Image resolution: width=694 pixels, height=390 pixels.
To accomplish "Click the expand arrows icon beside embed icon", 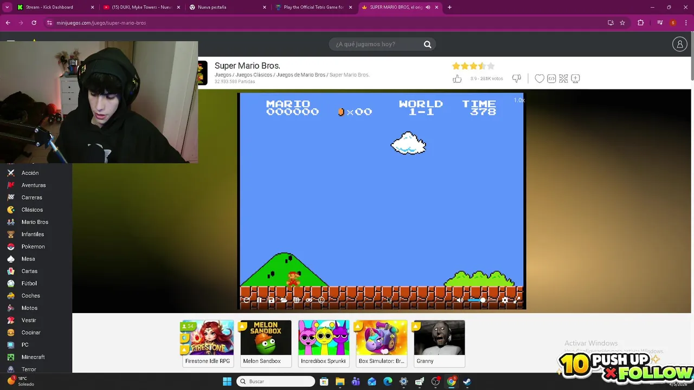I will (563, 79).
